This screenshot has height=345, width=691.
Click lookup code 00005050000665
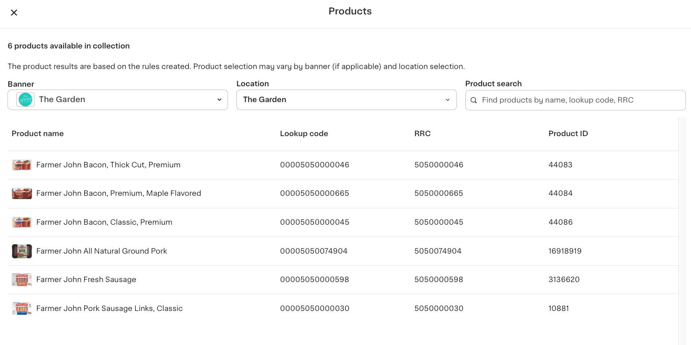coord(314,193)
